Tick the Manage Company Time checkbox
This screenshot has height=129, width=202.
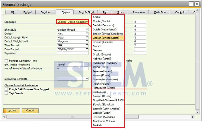tap(6, 61)
